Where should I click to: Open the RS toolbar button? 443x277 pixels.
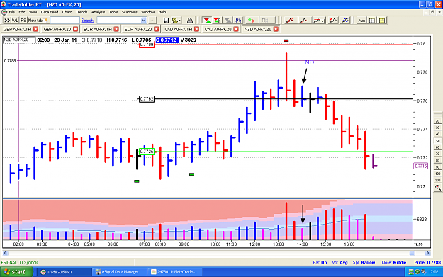tap(23, 21)
